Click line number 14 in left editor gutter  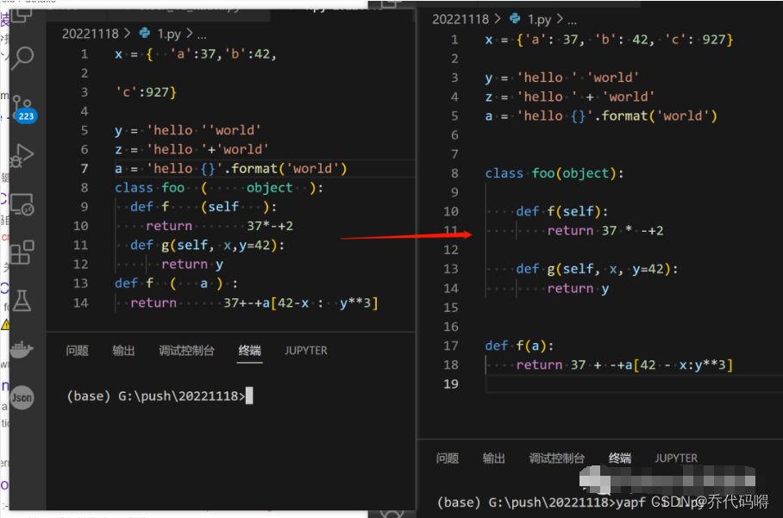tap(81, 303)
